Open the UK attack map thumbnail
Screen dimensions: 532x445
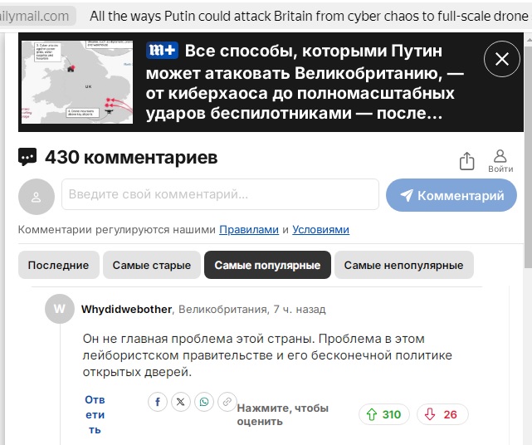77,82
